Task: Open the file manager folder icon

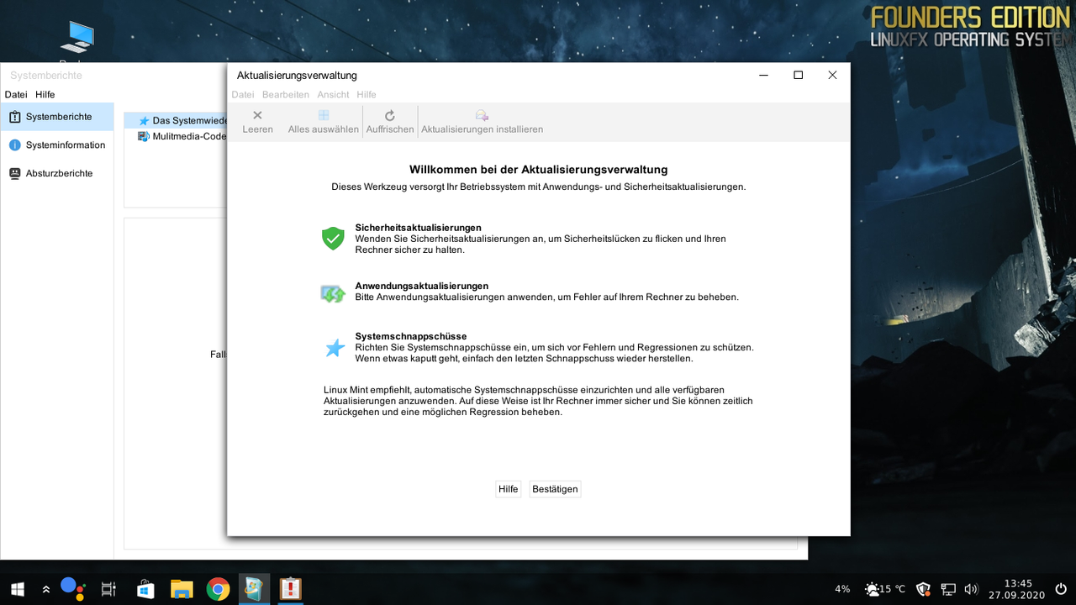Action: point(182,589)
